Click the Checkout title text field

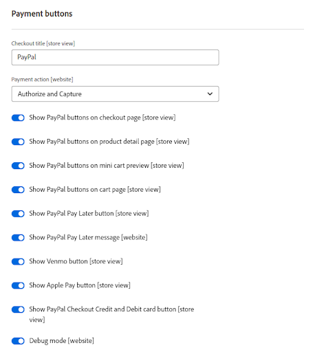pyautogui.click(x=115, y=57)
